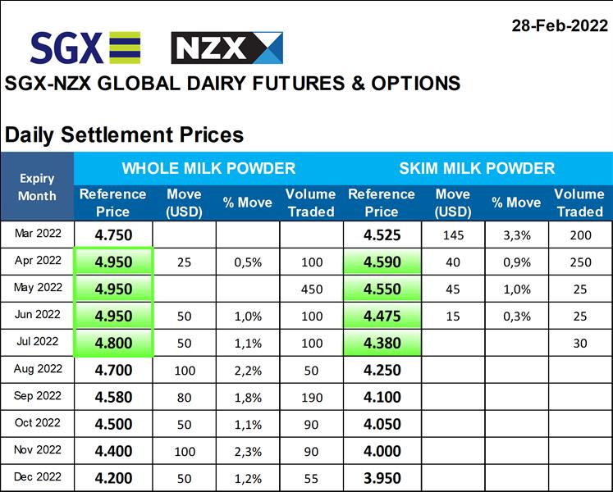Select the Mar 2022 expiry row label
The height and width of the screenshot is (492, 613).
(38, 234)
